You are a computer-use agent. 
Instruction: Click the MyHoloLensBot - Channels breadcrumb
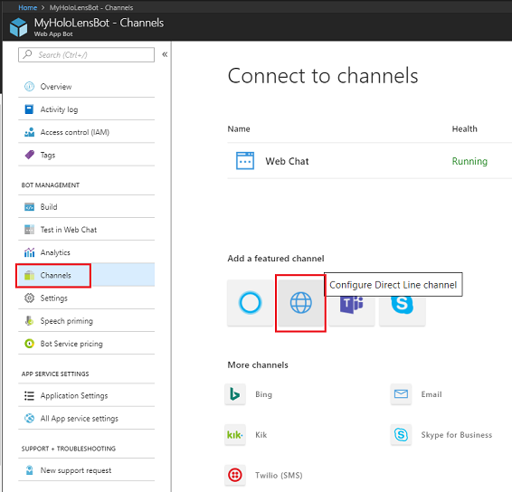click(91, 7)
